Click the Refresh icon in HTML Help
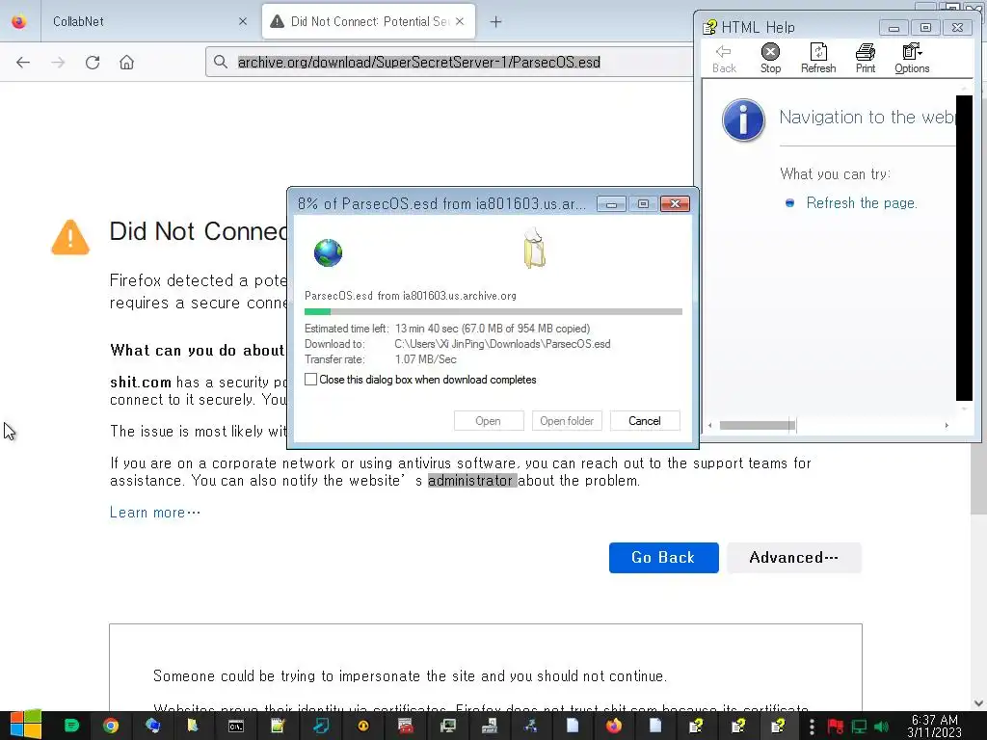987x740 pixels. (x=818, y=59)
